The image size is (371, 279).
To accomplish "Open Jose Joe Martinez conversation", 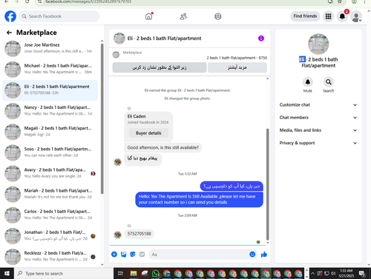I will point(50,48).
